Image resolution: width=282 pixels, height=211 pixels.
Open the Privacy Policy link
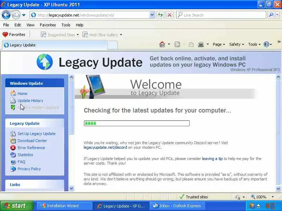click(29, 169)
